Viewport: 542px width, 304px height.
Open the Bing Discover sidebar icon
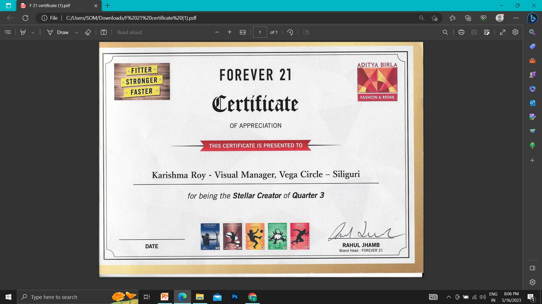tap(532, 18)
